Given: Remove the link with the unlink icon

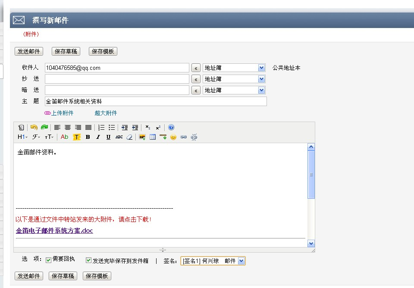Looking at the screenshot, I should click(194, 137).
